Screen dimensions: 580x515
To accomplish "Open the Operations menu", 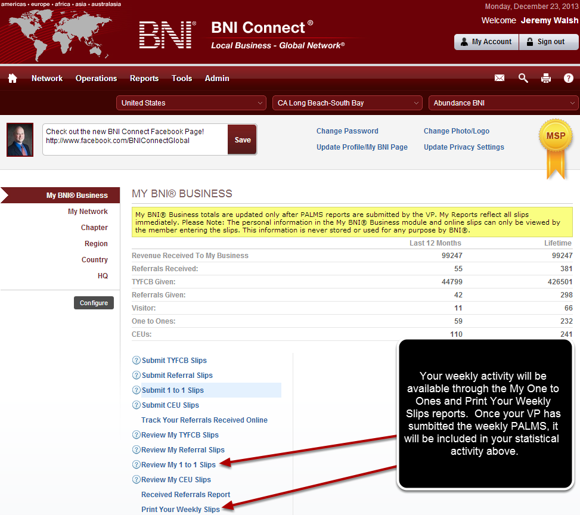I will (x=96, y=79).
